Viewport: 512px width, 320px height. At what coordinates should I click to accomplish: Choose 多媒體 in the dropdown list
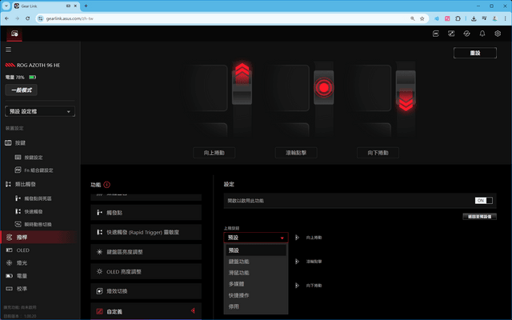point(256,284)
